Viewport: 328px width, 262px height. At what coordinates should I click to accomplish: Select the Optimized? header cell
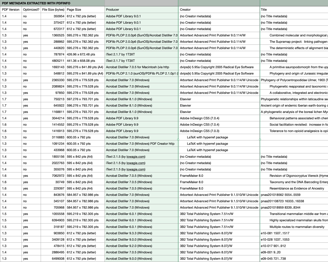pos(31,10)
